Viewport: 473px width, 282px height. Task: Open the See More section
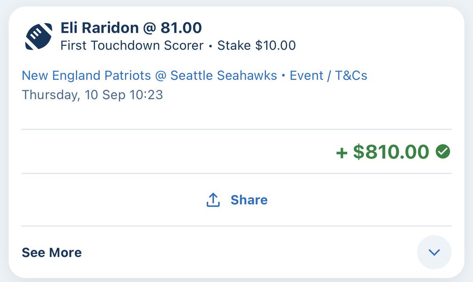click(x=52, y=252)
